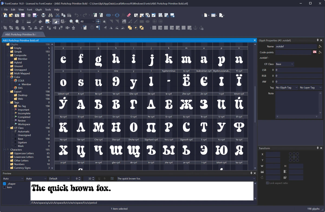Close the font document blue title bar
325x212 pixels.
pyautogui.click(x=255, y=40)
